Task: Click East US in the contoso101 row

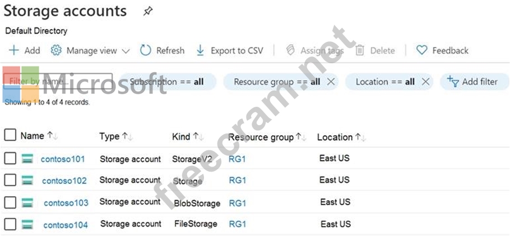Action: [x=335, y=158]
